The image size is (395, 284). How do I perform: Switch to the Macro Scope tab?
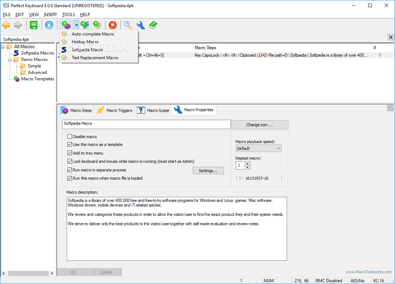(153, 110)
